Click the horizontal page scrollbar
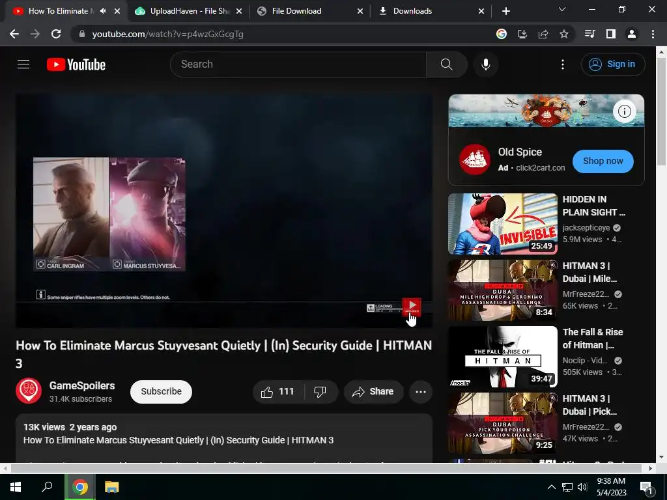667x500 pixels. point(326,468)
